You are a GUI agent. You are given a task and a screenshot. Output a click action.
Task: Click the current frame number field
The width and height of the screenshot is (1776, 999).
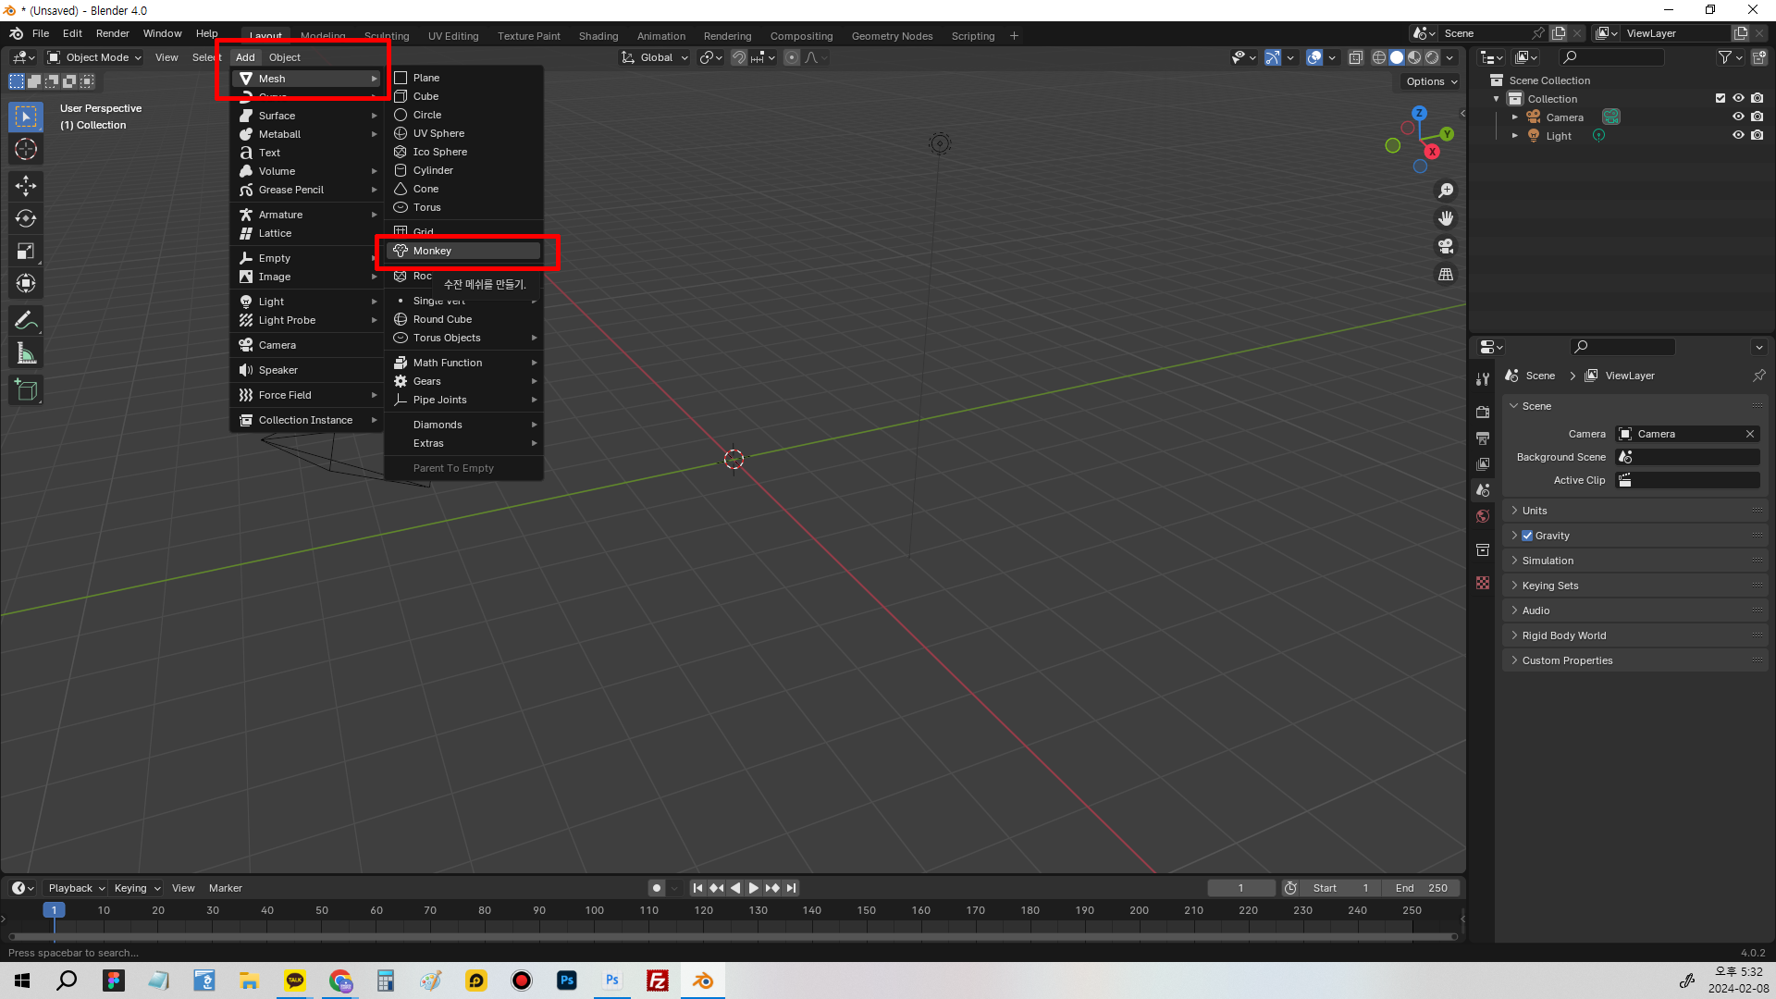(x=1241, y=888)
